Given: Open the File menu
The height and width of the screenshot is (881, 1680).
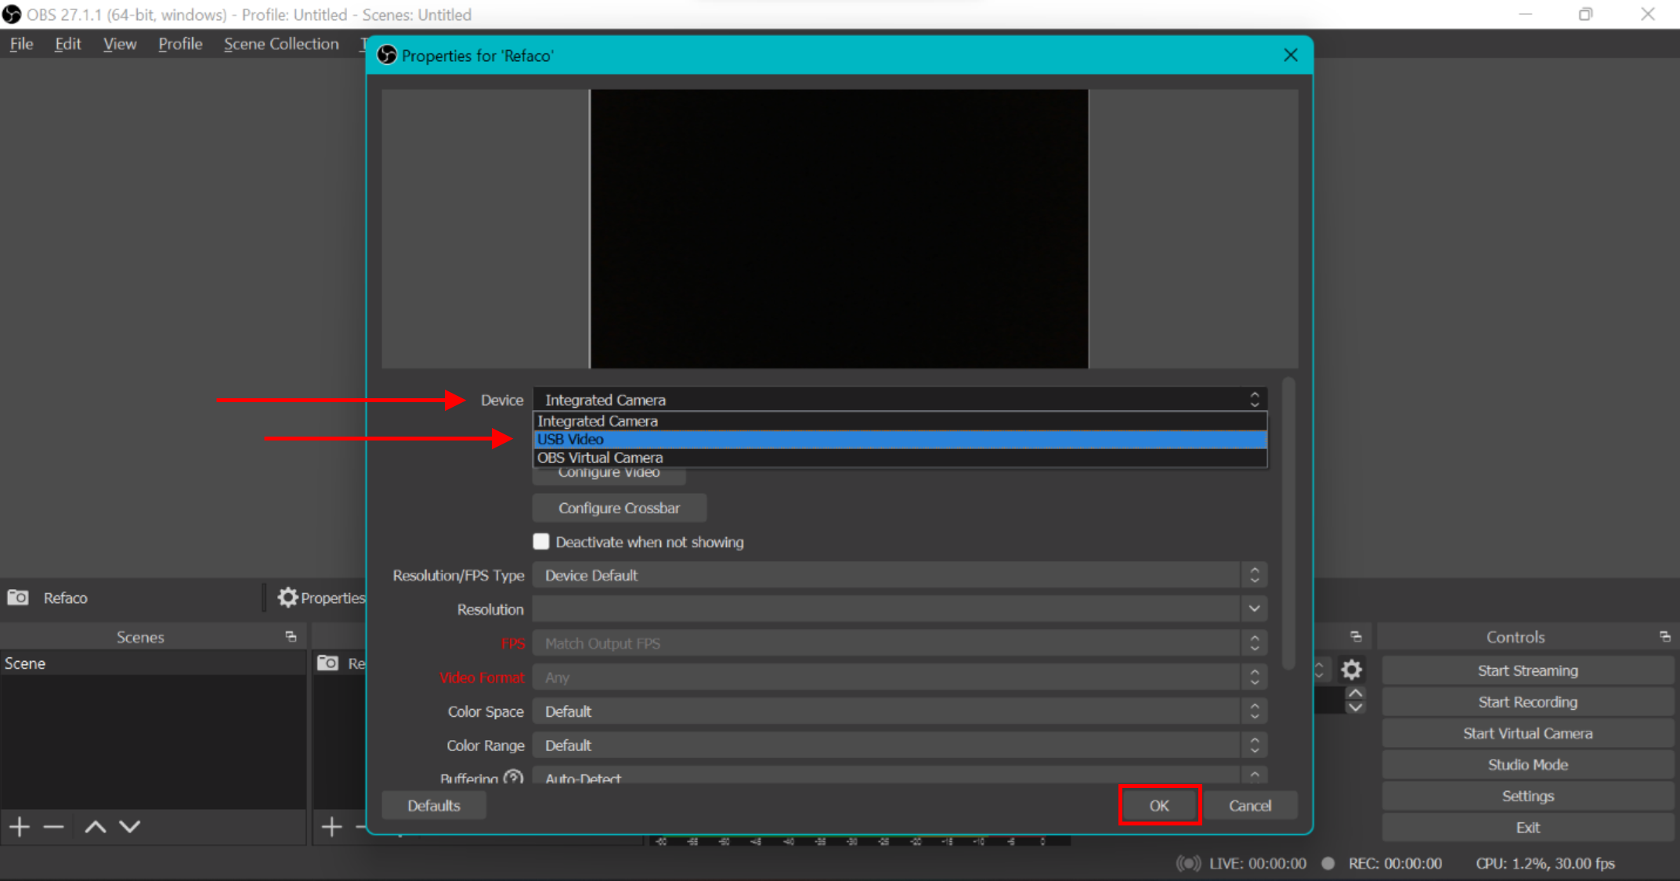Looking at the screenshot, I should click(x=21, y=44).
